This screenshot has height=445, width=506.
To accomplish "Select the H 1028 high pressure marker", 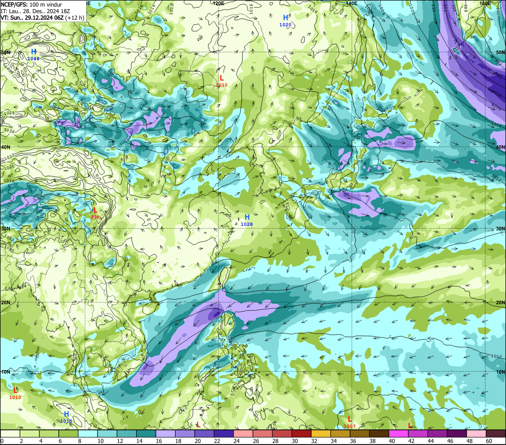I will click(x=247, y=220).
